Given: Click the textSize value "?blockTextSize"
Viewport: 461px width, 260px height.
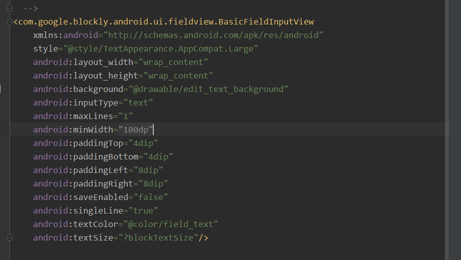Looking at the screenshot, I should 158,237.
